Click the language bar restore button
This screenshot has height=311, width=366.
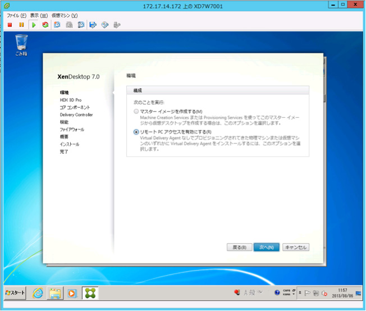pyautogui.click(x=294, y=290)
